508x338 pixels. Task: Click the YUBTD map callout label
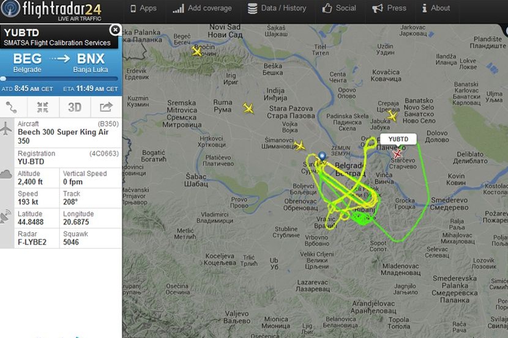pyautogui.click(x=398, y=139)
